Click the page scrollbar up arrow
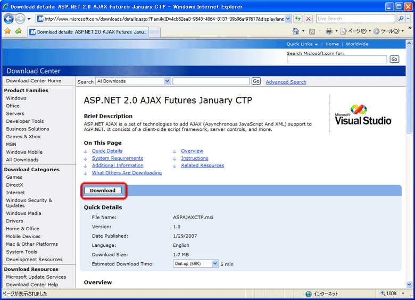415x300 pixels. (x=409, y=43)
